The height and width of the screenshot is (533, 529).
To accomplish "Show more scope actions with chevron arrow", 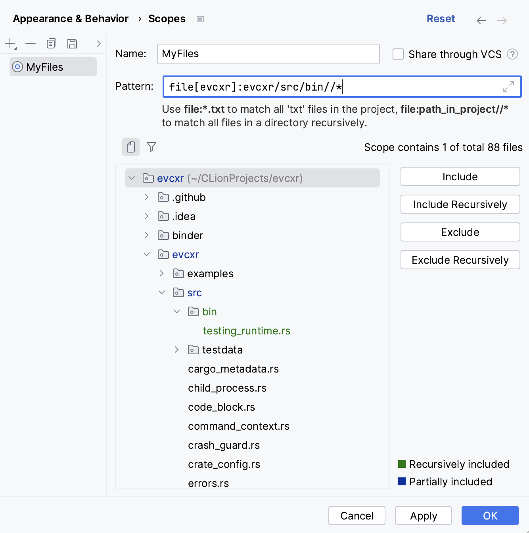I will tap(98, 44).
